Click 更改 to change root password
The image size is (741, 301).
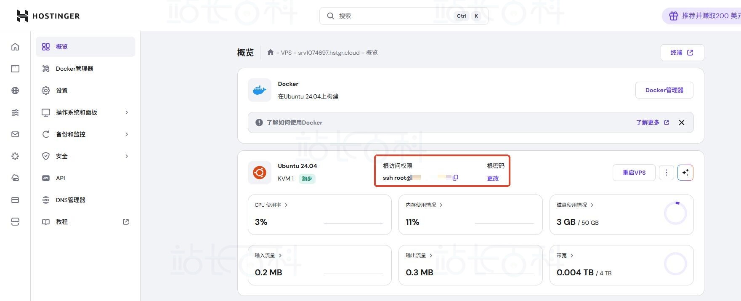coord(493,178)
